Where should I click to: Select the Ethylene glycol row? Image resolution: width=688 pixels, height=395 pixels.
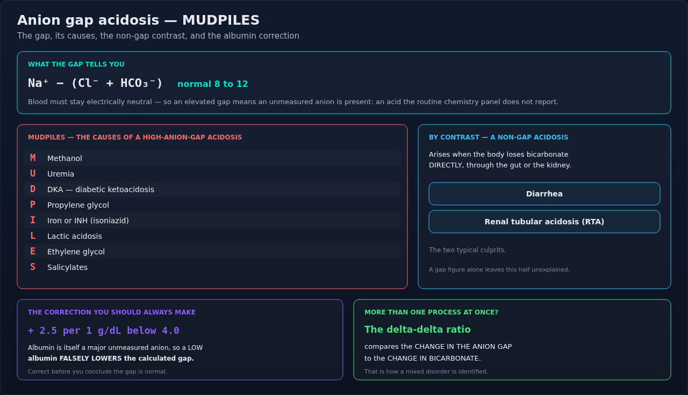[x=212, y=252]
